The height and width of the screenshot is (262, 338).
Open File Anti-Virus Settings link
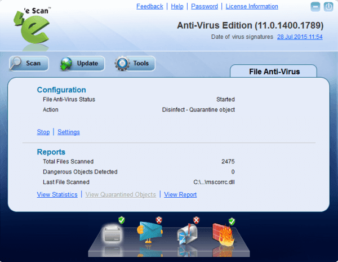coord(69,132)
